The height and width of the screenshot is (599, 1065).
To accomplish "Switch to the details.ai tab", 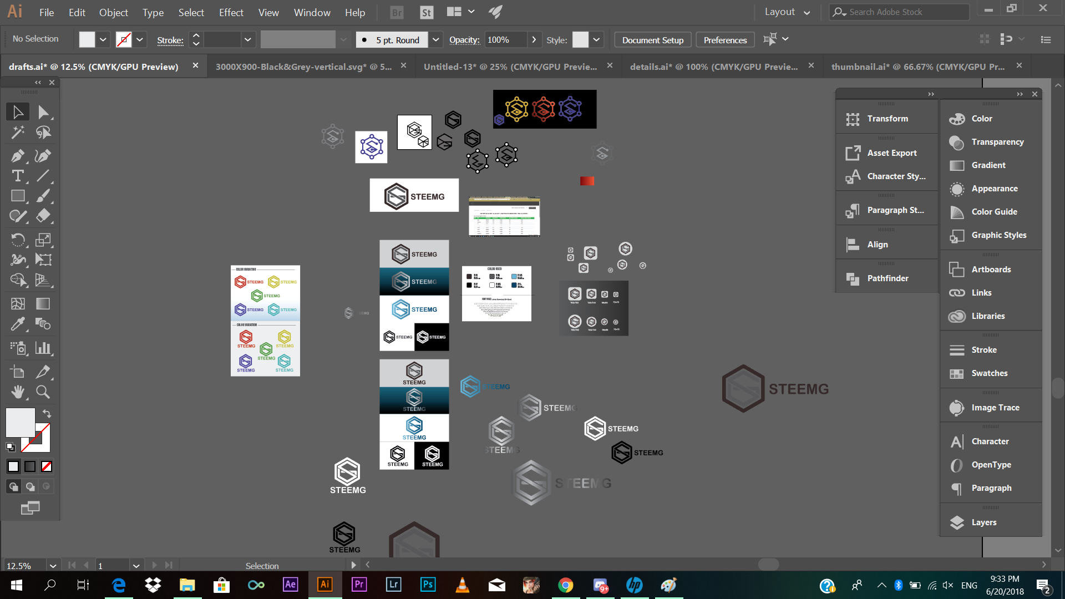I will 714,67.
